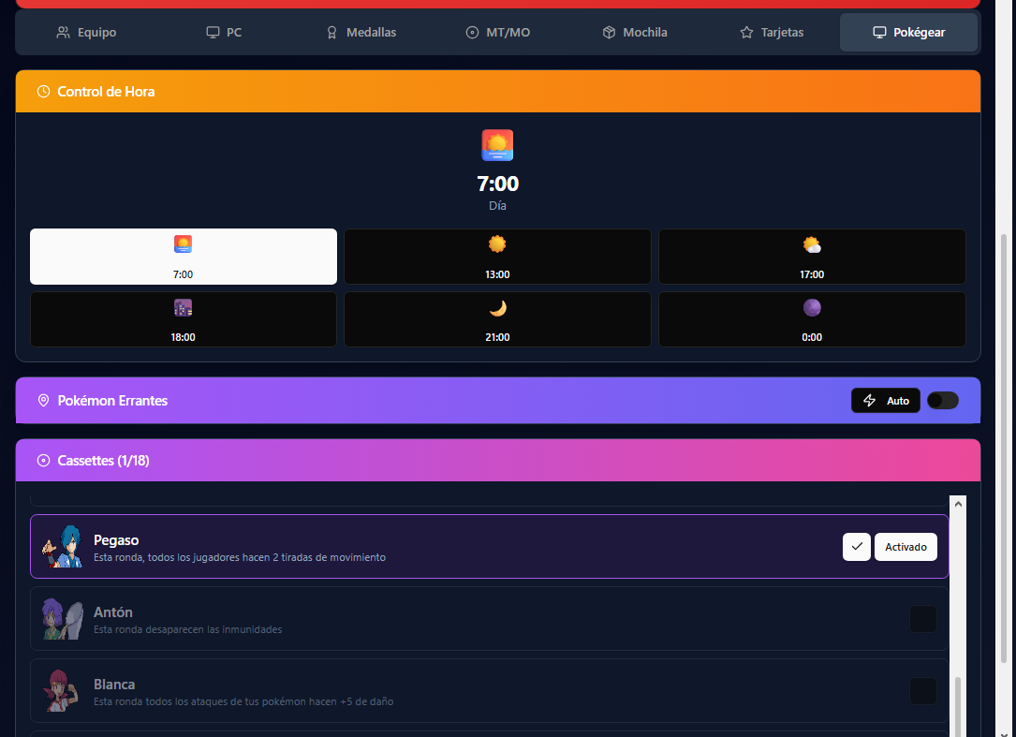Click the Pokégear monitor icon
The image size is (1016, 737).
[879, 33]
